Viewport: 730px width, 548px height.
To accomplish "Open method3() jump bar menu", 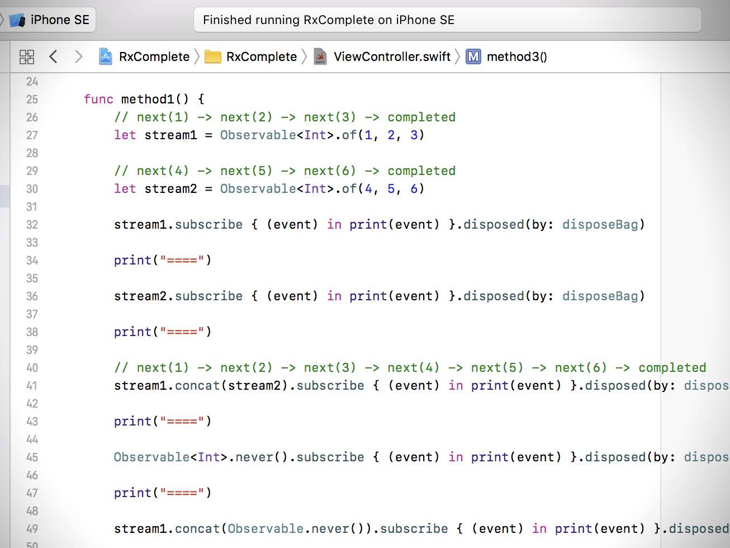I will click(x=517, y=56).
